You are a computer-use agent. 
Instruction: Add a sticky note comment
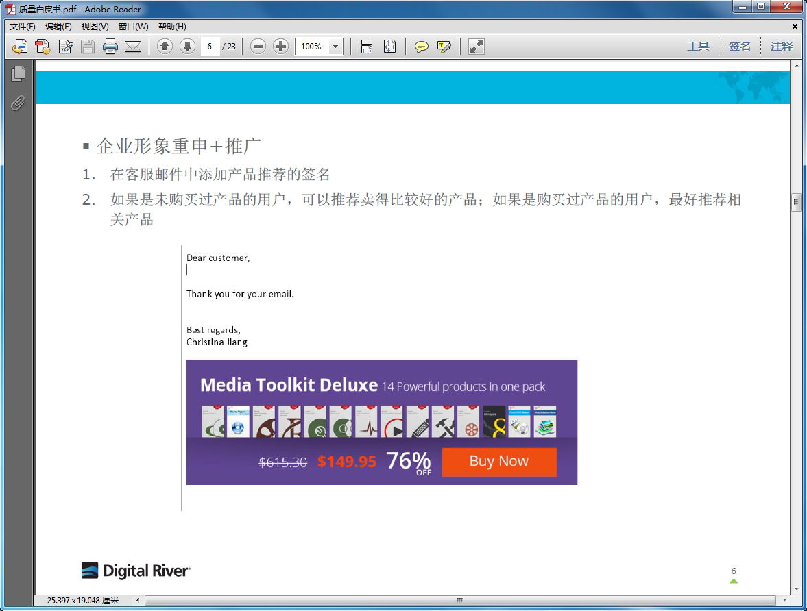coord(421,47)
